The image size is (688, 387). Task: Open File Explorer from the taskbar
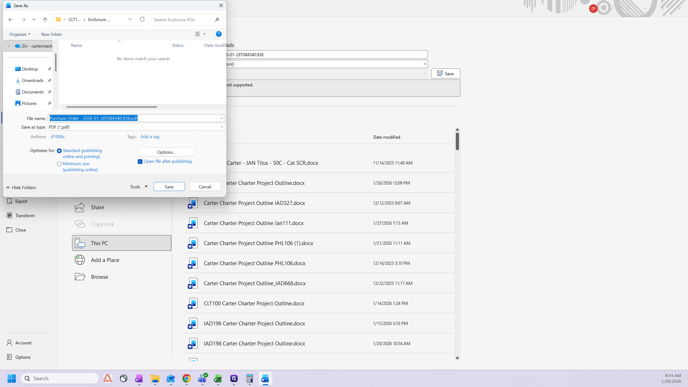[155, 378]
